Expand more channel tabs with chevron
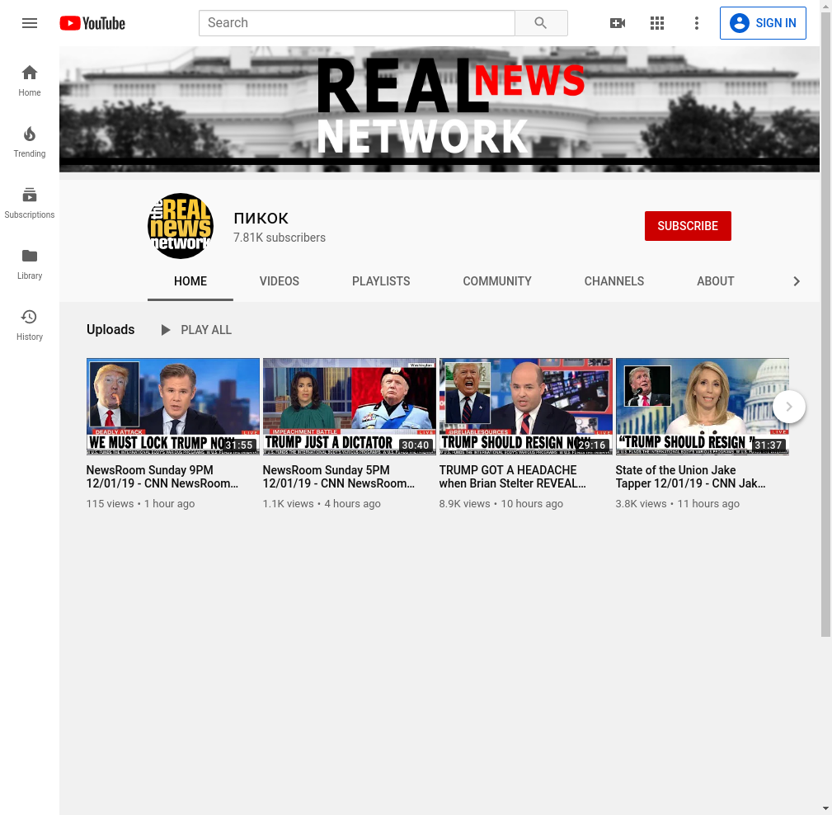Image resolution: width=832 pixels, height=815 pixels. (796, 281)
